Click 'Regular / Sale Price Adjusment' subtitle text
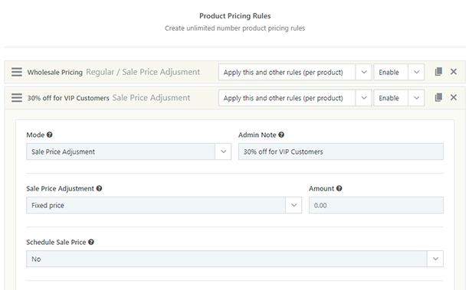Screen dimensions: 472x290 (143, 72)
